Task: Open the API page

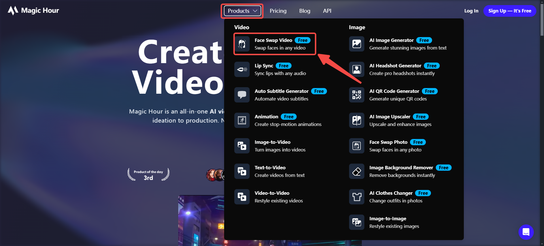Action: tap(327, 11)
